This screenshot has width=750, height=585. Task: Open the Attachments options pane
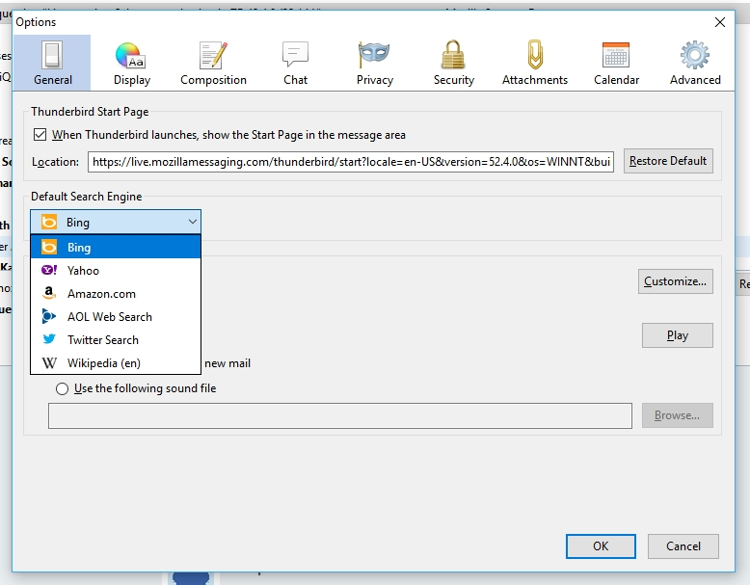535,63
